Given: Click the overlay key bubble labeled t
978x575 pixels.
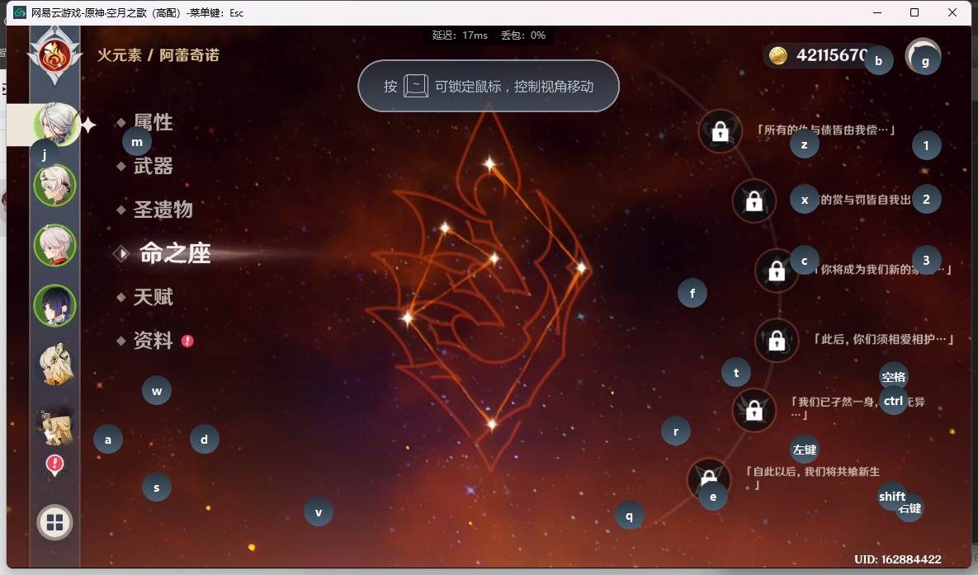Looking at the screenshot, I should point(736,372).
